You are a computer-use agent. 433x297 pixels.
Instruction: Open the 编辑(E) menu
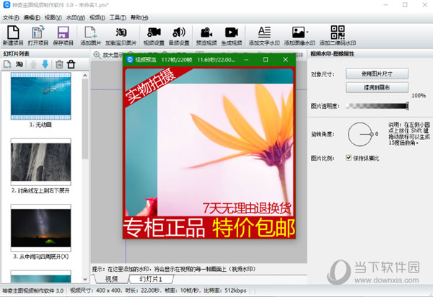[x=32, y=17]
